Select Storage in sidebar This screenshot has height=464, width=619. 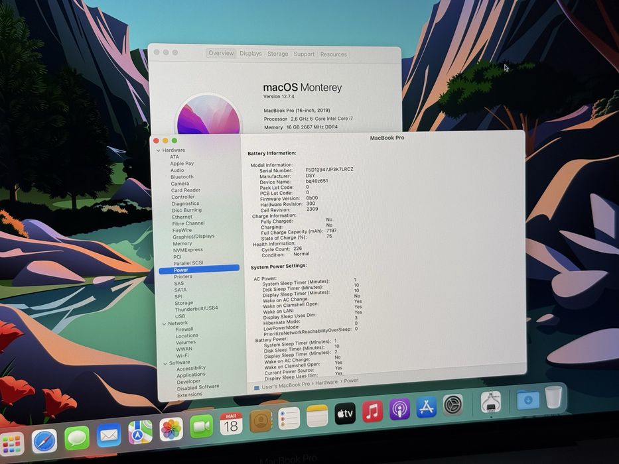point(184,304)
